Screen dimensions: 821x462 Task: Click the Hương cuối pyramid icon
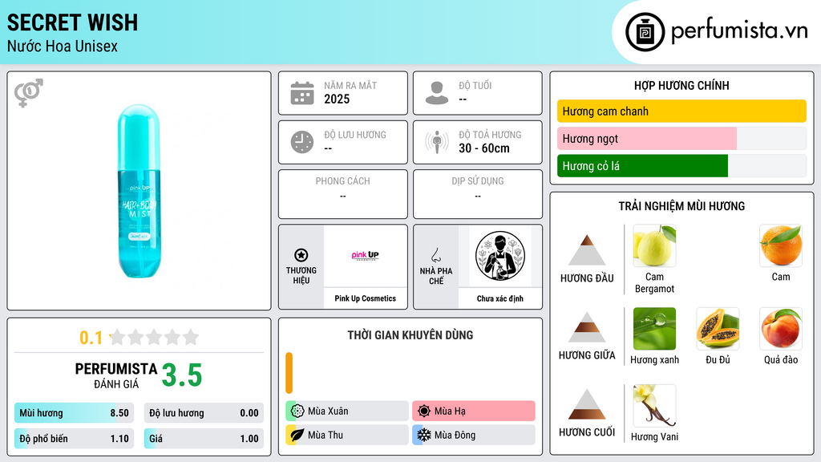point(586,404)
